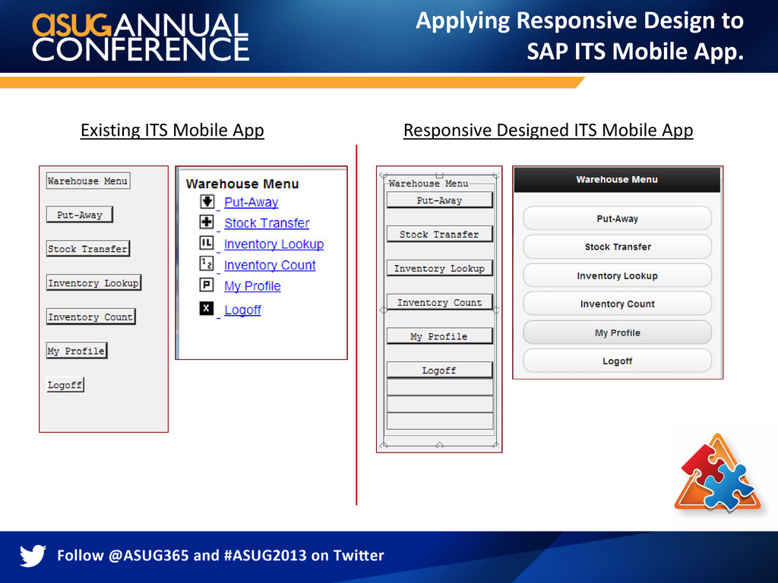Click the Put-Away down-arrow icon
778x583 pixels.
pos(207,201)
